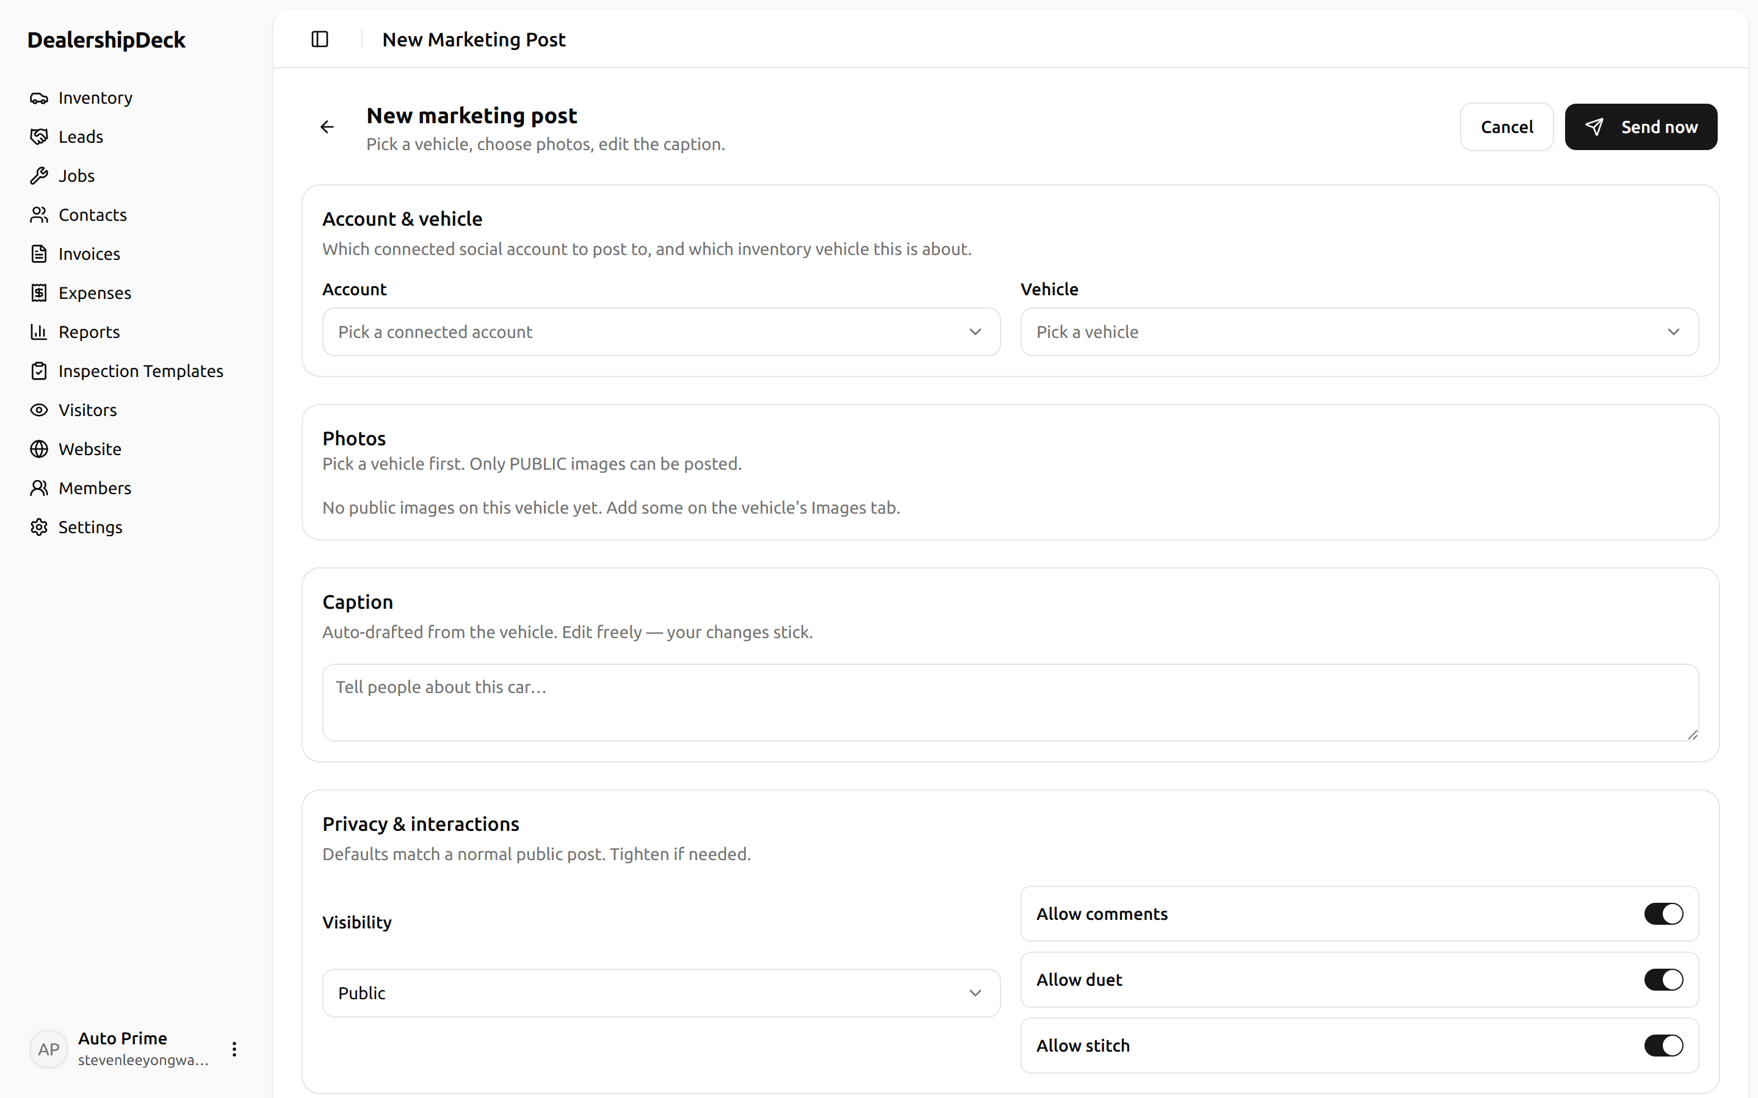Click the Leads handshake icon
The width and height of the screenshot is (1758, 1098).
[39, 137]
